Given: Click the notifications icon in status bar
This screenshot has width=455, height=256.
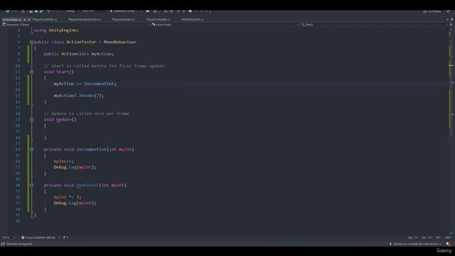Looking at the screenshot, I should click(x=449, y=244).
